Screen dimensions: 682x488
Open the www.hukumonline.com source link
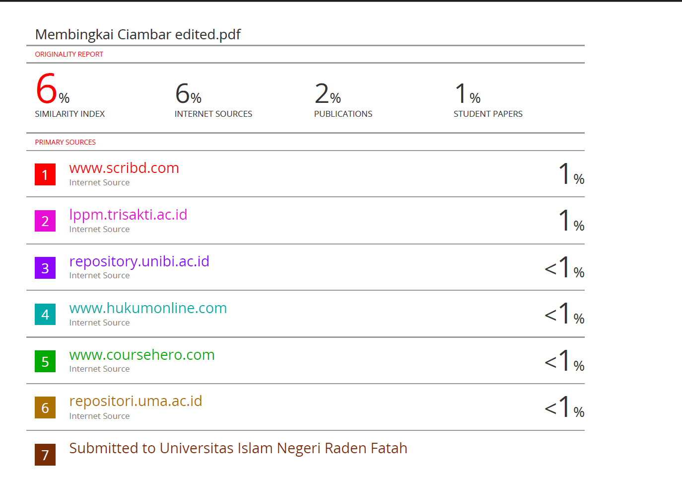[x=148, y=308]
